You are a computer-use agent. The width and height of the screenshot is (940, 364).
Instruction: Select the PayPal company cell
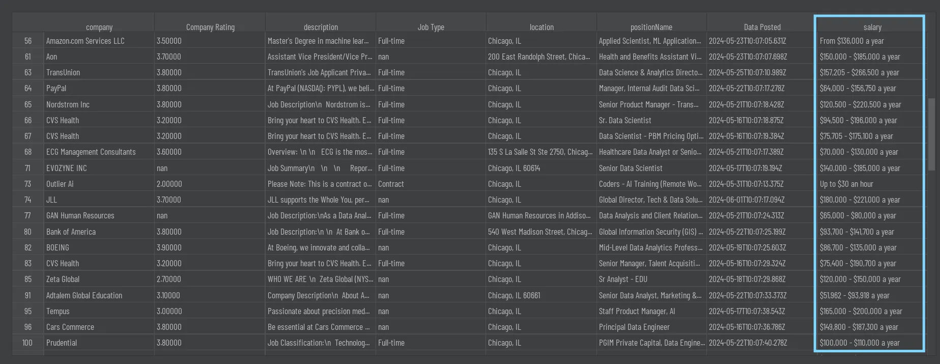[x=99, y=88]
